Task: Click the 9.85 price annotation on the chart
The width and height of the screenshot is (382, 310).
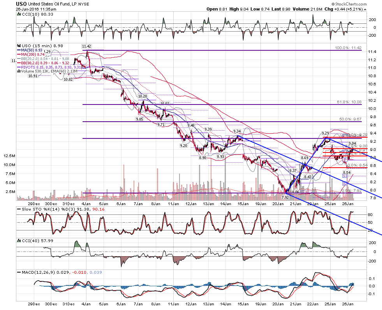Action: pos(139,119)
